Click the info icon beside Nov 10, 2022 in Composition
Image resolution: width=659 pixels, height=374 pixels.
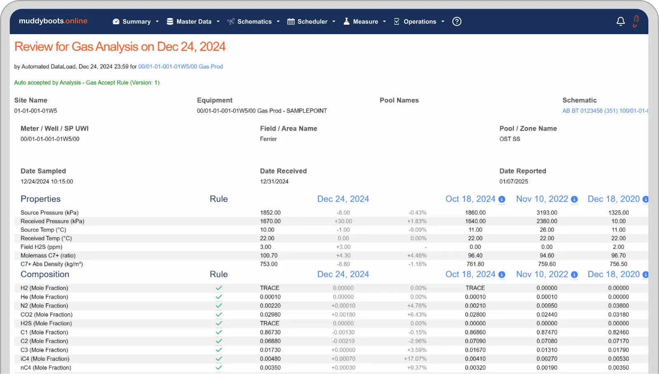(574, 275)
